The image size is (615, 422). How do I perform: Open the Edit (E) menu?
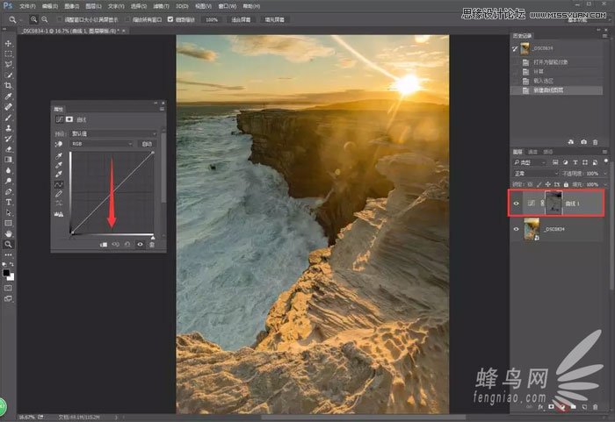pos(50,6)
